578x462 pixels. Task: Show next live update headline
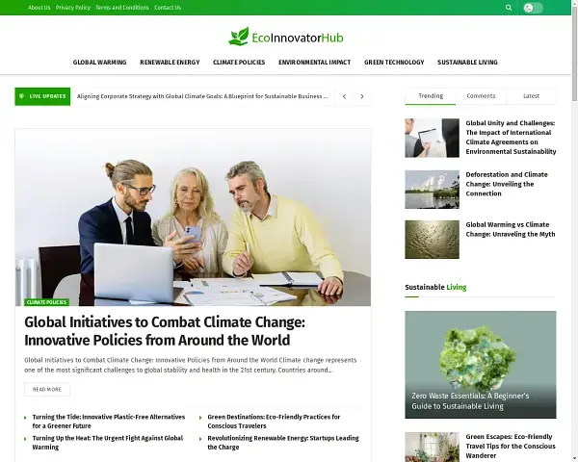click(362, 96)
